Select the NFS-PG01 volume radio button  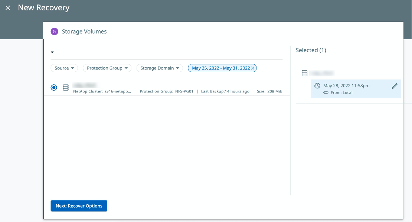click(54, 88)
